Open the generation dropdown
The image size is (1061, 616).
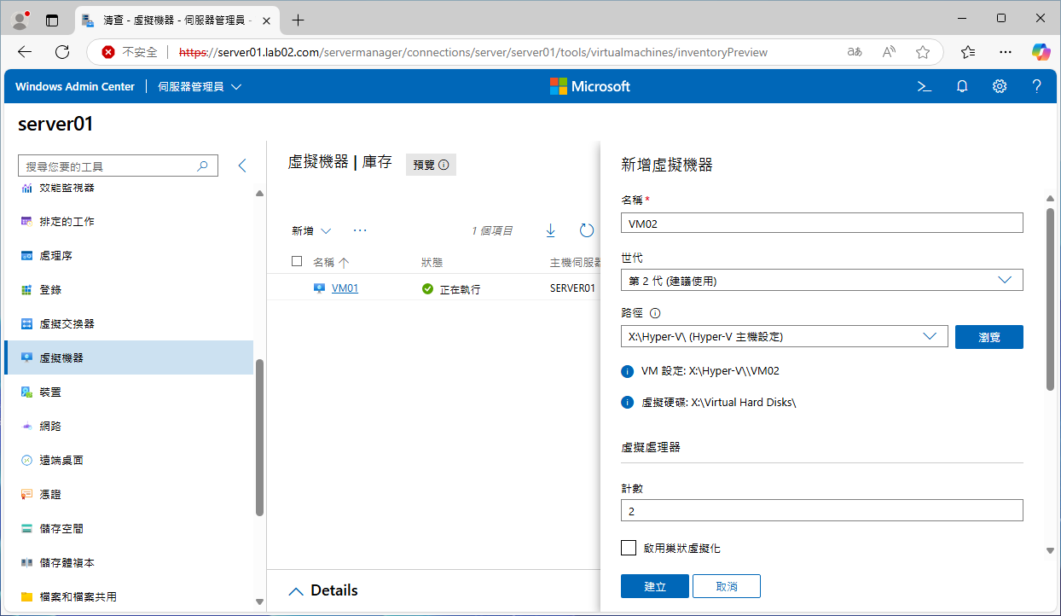click(822, 280)
